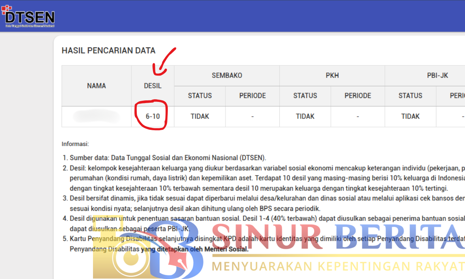Select the DESIL column header
The image size is (465, 279).
click(x=153, y=86)
